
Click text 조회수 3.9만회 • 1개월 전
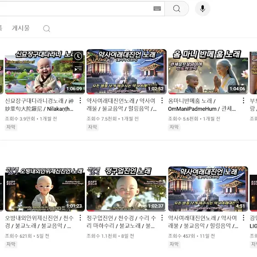31,119
